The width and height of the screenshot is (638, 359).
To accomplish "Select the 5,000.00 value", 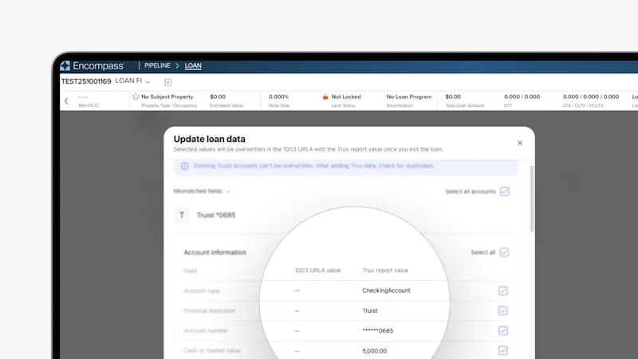I will coord(374,351).
